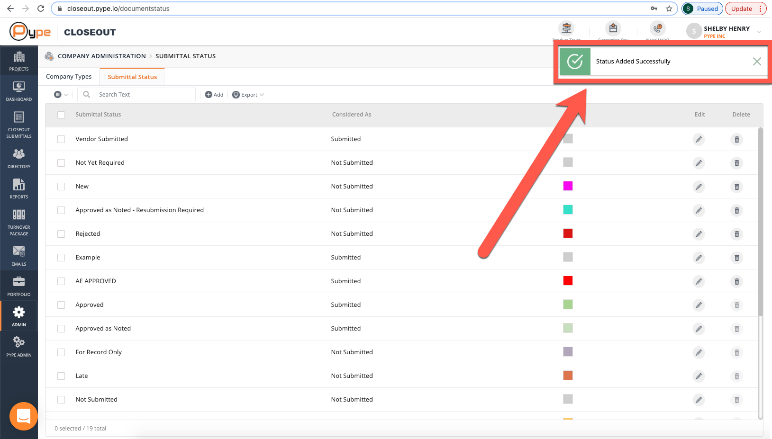This screenshot has height=439, width=772.
Task: Click the red swatch for AE APPROVED
Action: [x=568, y=281]
